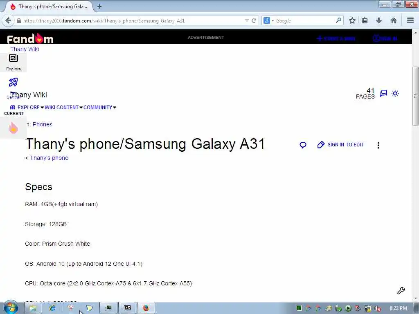Viewport: 419px width, 314px height.
Task: Click the OS Android 10 spec line
Action: tap(83, 264)
